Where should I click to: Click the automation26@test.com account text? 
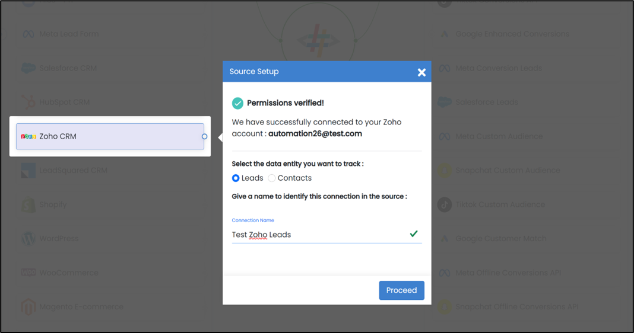(315, 133)
